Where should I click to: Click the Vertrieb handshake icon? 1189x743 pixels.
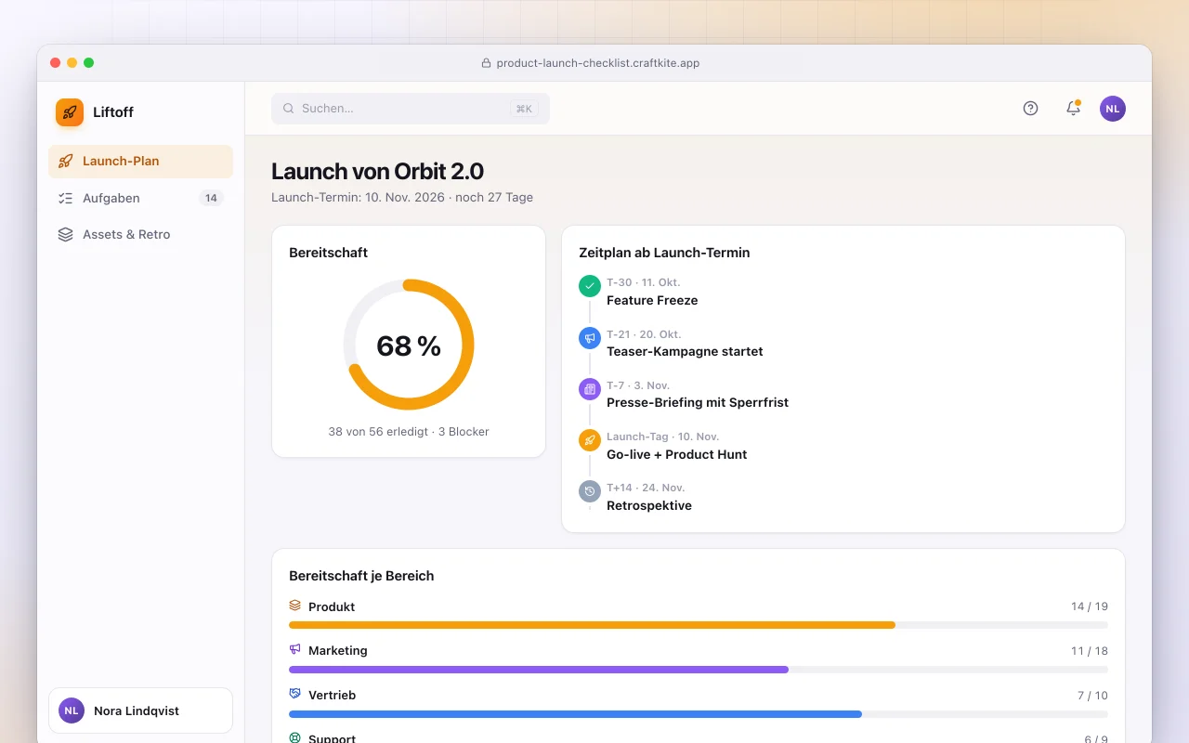(x=295, y=694)
